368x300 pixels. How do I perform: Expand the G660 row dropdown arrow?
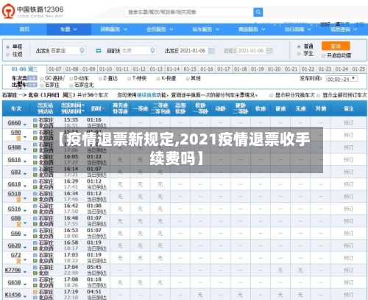[x=25, y=125]
